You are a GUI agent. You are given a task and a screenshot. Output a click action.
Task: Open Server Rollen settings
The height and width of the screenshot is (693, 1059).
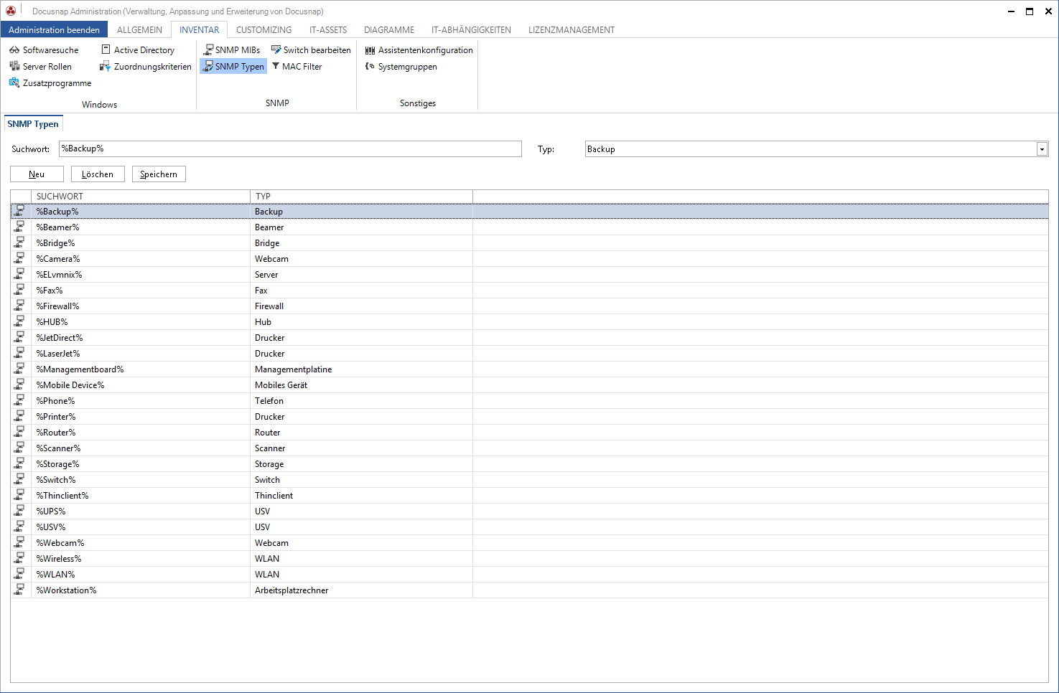(40, 67)
